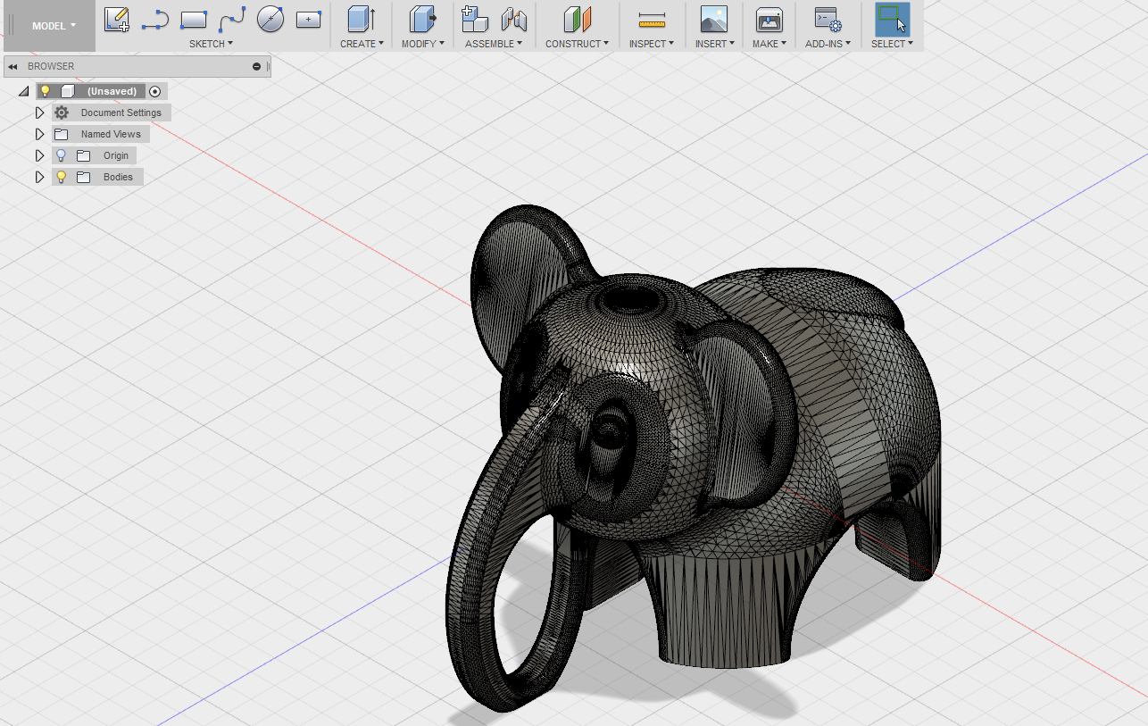Viewport: 1148px width, 726px height.
Task: Expand the Document Settings node
Action: [39, 113]
